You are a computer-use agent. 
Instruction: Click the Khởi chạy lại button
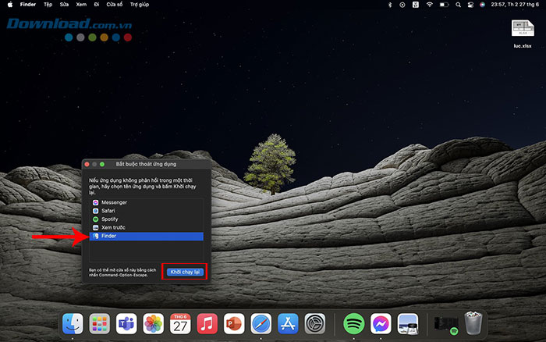[x=185, y=272]
